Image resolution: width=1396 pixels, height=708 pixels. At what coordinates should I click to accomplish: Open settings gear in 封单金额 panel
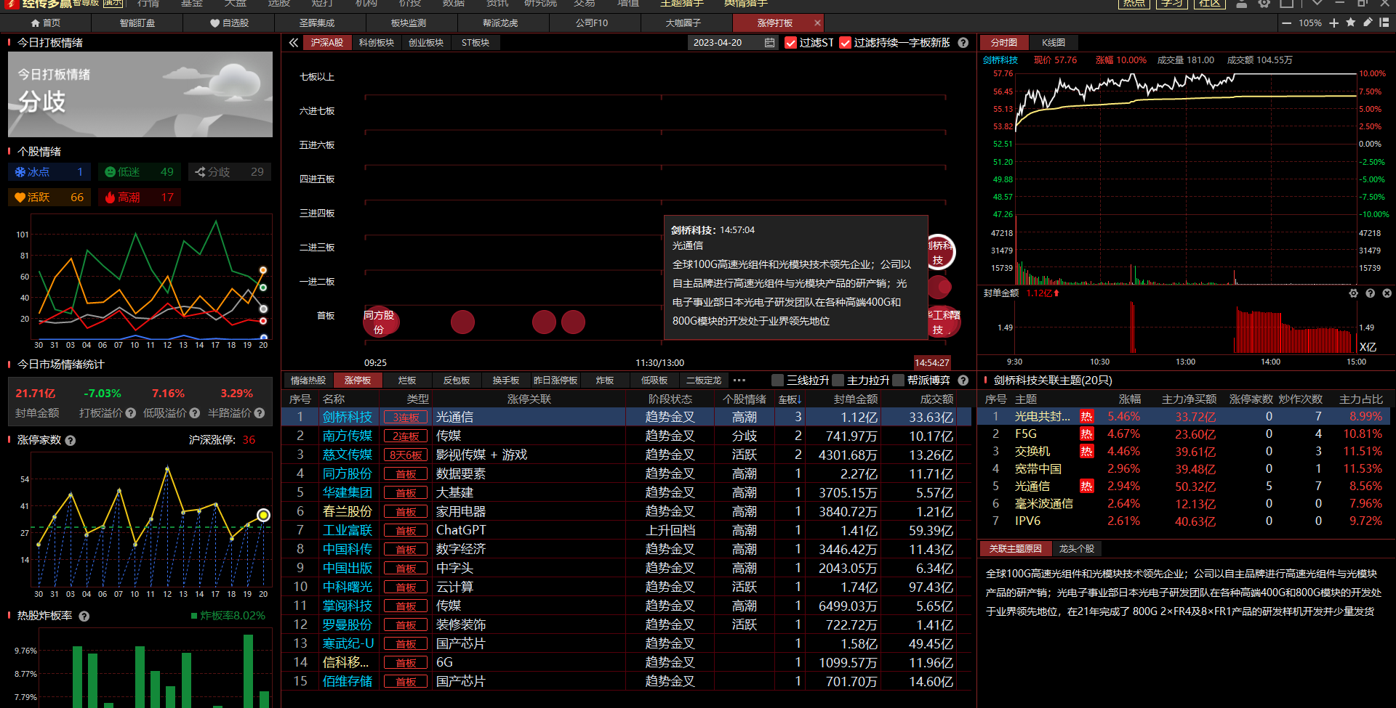click(x=1353, y=293)
